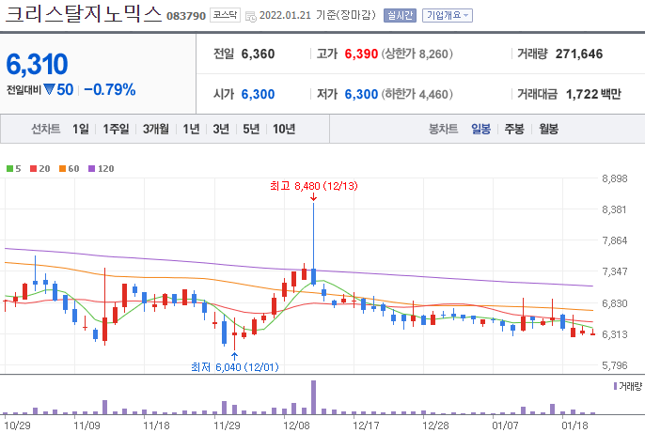The width and height of the screenshot is (645, 433).
Task: Select the 1일 line chart tab
Action: coord(81,129)
